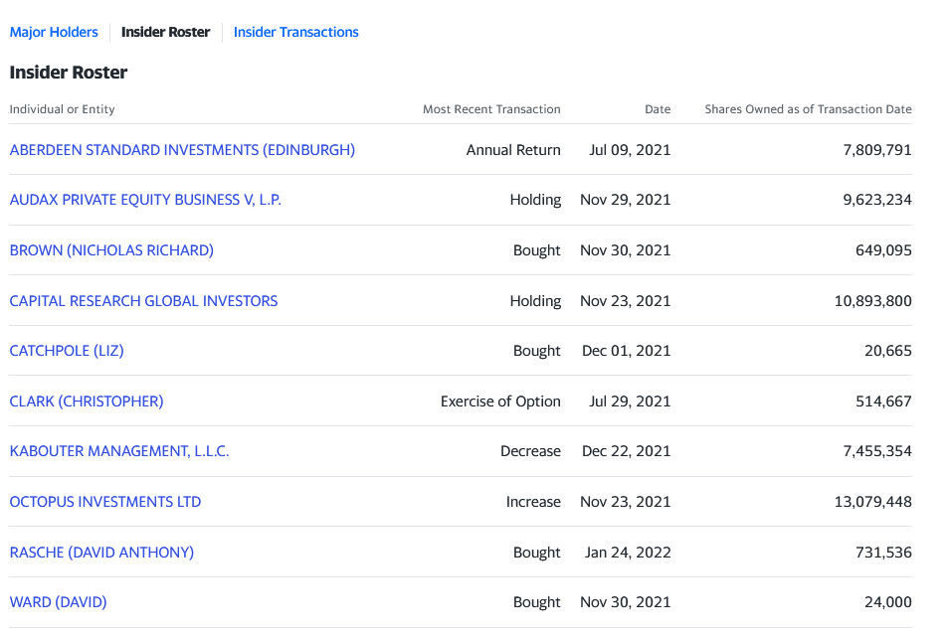The height and width of the screenshot is (639, 948).
Task: Click the Most Recent Transaction column header
Action: point(491,109)
